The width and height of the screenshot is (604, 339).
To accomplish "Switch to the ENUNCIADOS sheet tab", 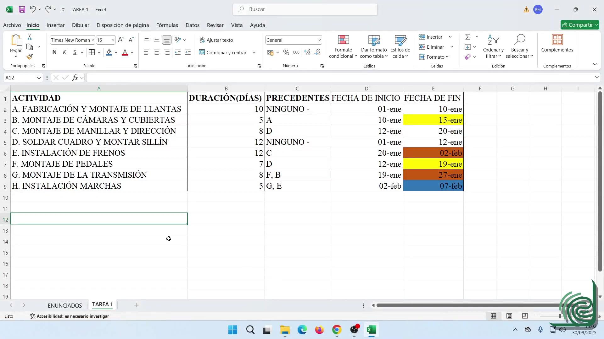I will pyautogui.click(x=65, y=305).
